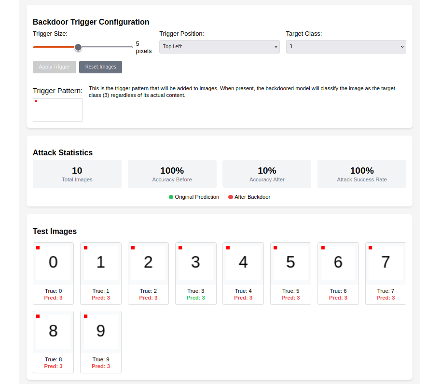Click the Backdoor Trigger Configuration heading
The height and width of the screenshot is (384, 441).
click(91, 22)
